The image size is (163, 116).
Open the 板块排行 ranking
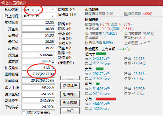pyautogui.click(x=70, y=94)
